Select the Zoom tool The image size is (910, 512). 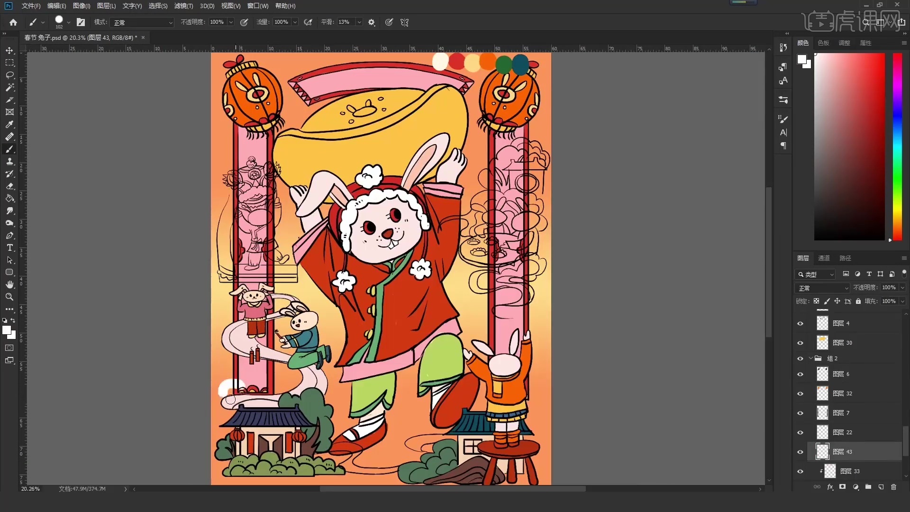[9, 297]
